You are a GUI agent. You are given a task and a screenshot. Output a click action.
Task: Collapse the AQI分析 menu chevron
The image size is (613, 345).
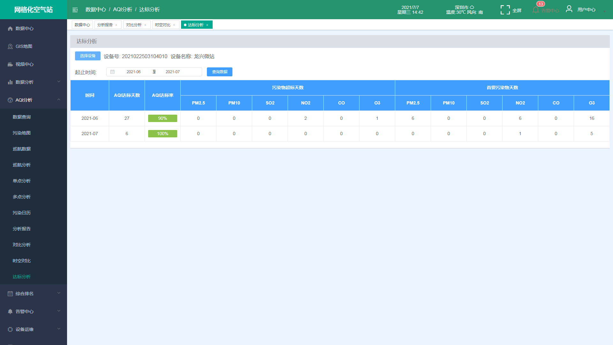pyautogui.click(x=59, y=99)
